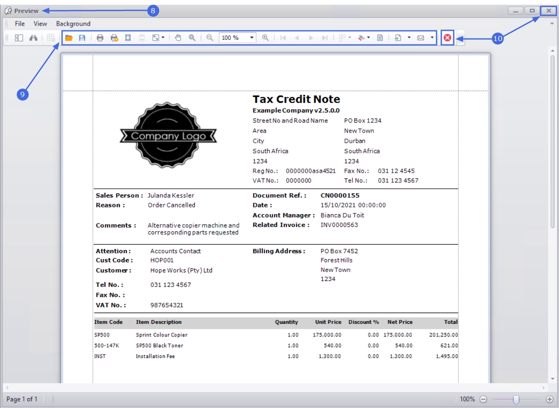Click the Print icon
559x408 pixels.
coord(100,38)
